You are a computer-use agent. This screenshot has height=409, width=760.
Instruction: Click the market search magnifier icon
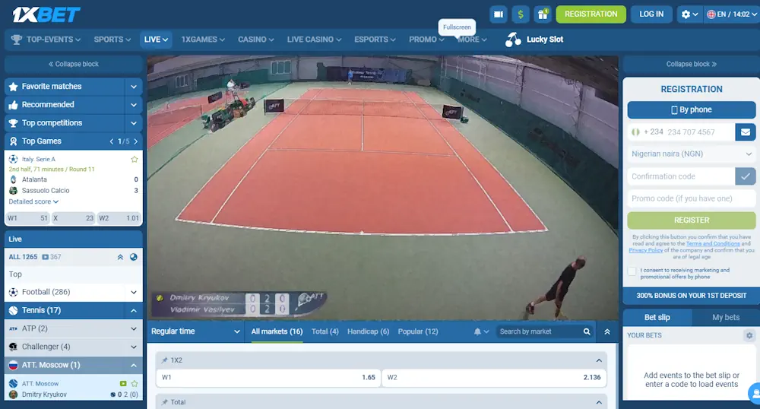(587, 331)
